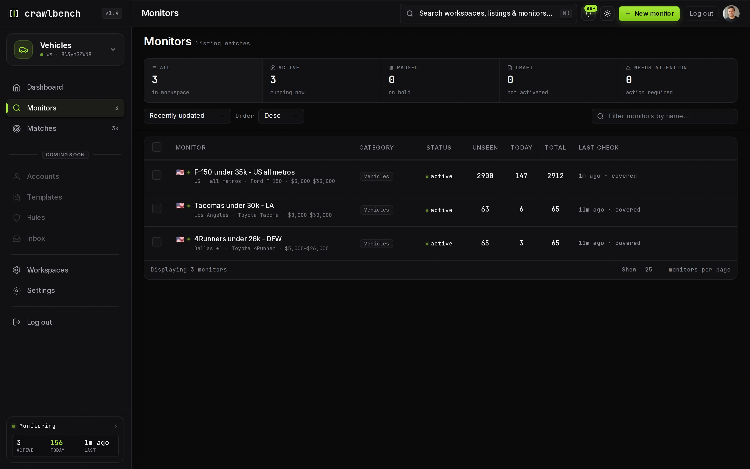Click the magnifier icon in monitor filter field

600,116
